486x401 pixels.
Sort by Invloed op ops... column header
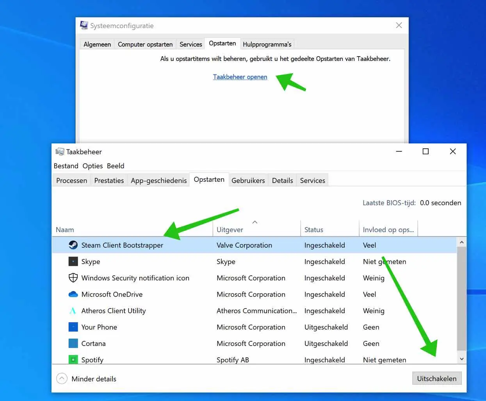pos(388,230)
